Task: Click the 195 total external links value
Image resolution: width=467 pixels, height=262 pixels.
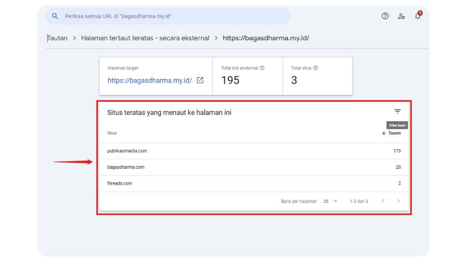Action: coord(230,80)
